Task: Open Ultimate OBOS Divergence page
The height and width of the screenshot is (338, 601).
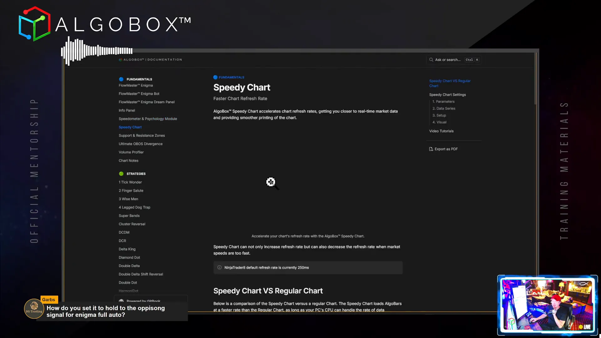Action: [141, 144]
